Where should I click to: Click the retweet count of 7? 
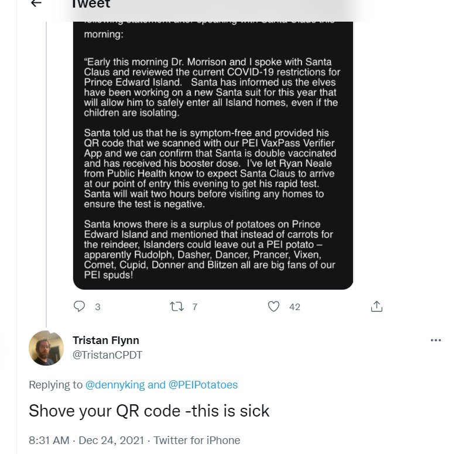pyautogui.click(x=194, y=307)
